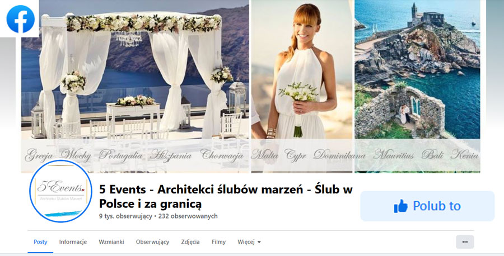Click the page title 5 Events heading

[226, 196]
